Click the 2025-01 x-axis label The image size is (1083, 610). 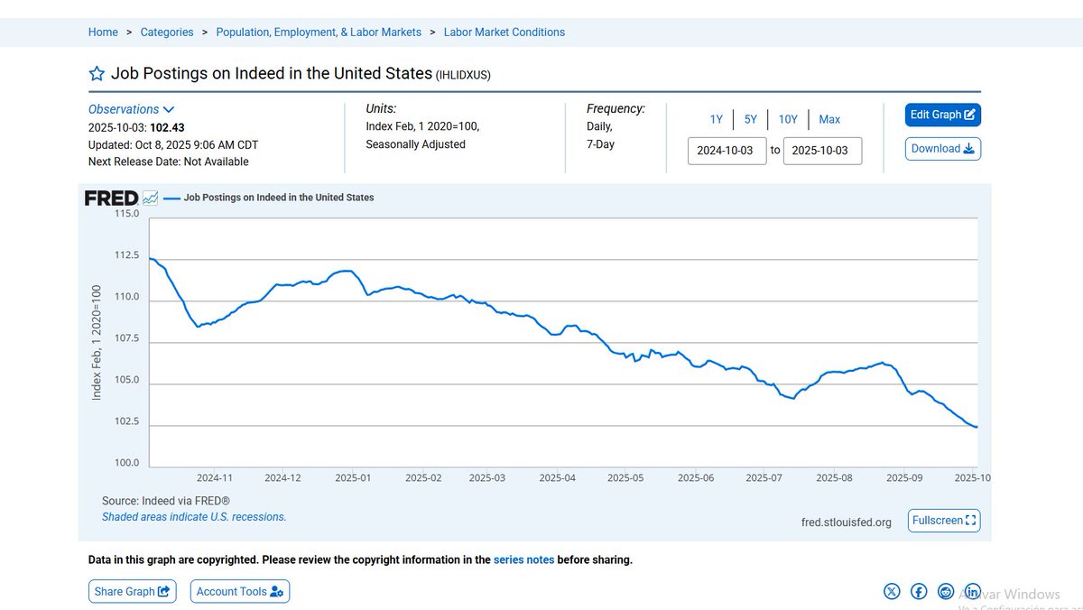coord(352,477)
